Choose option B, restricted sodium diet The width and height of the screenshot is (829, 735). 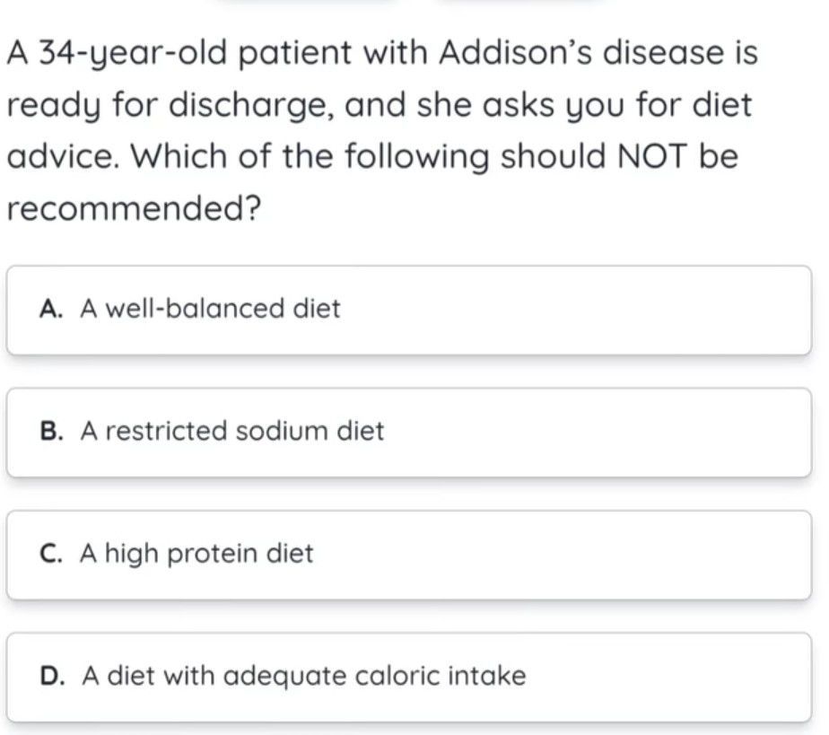(x=409, y=432)
